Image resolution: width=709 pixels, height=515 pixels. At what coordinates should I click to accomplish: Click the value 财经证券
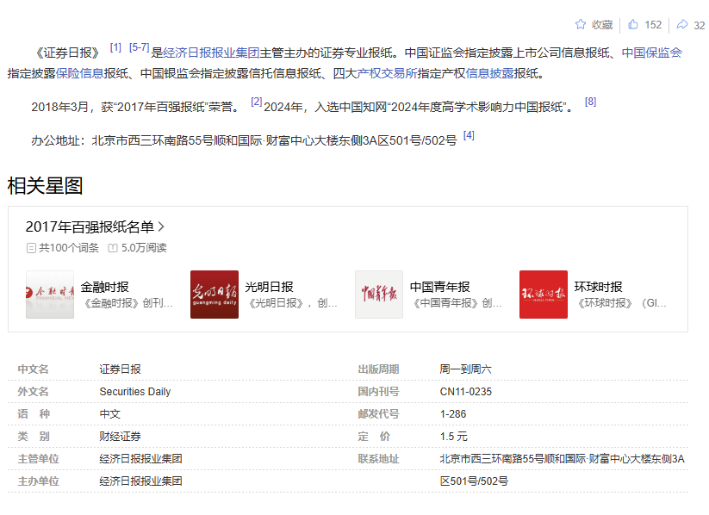click(121, 437)
